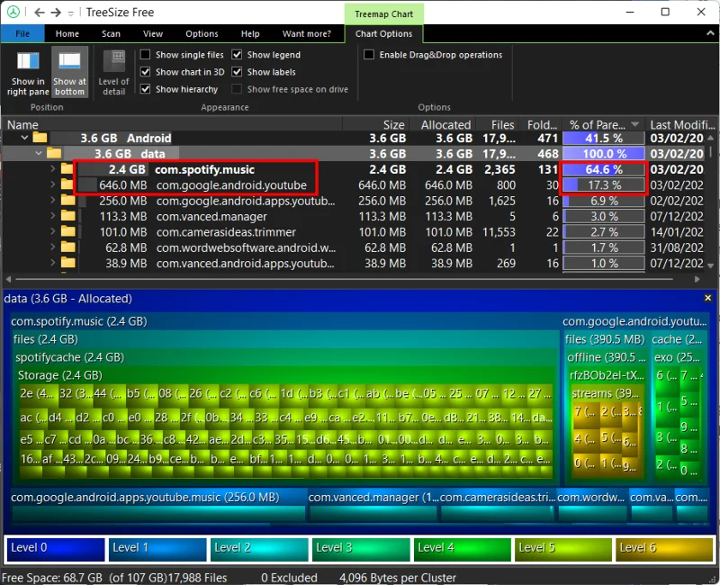This screenshot has width=720, height=585.
Task: Click the Android folder icon
Action: click(40, 138)
